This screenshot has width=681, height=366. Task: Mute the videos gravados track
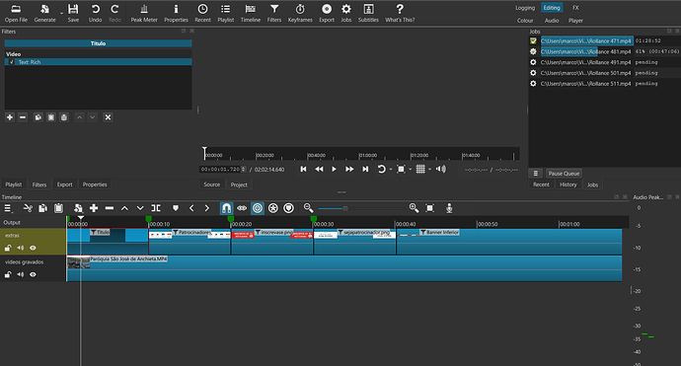click(20, 274)
